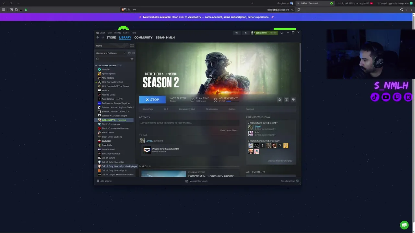Screen dimensions: 415x233
Task: Select Brawlhalla in library list
Action: tap(107, 145)
